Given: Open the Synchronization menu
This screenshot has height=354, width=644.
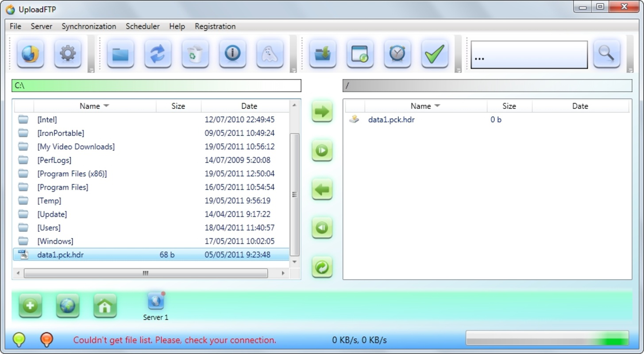Looking at the screenshot, I should pyautogui.click(x=89, y=26).
